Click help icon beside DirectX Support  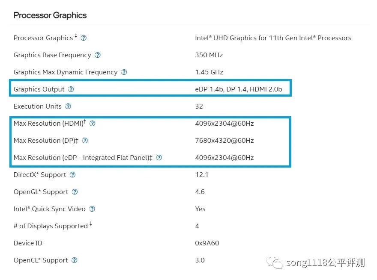(72, 175)
